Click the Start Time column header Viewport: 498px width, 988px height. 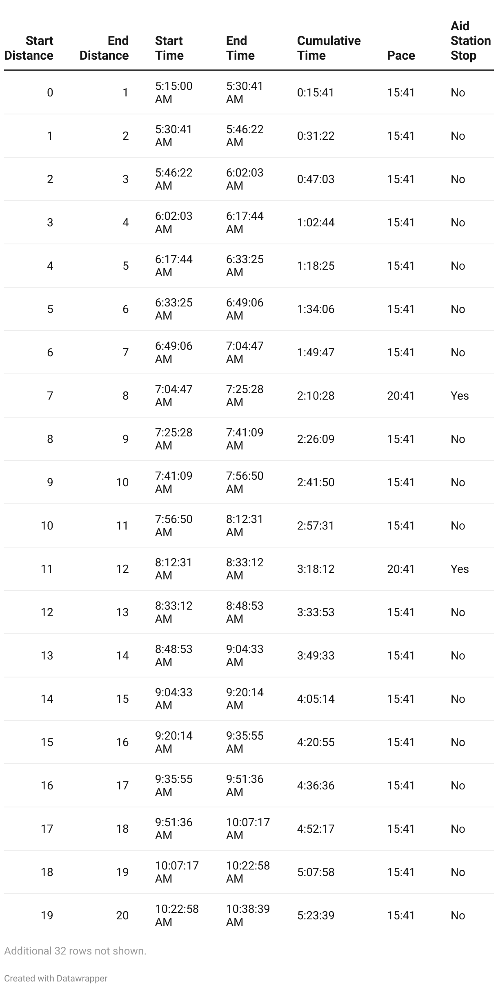coord(169,48)
